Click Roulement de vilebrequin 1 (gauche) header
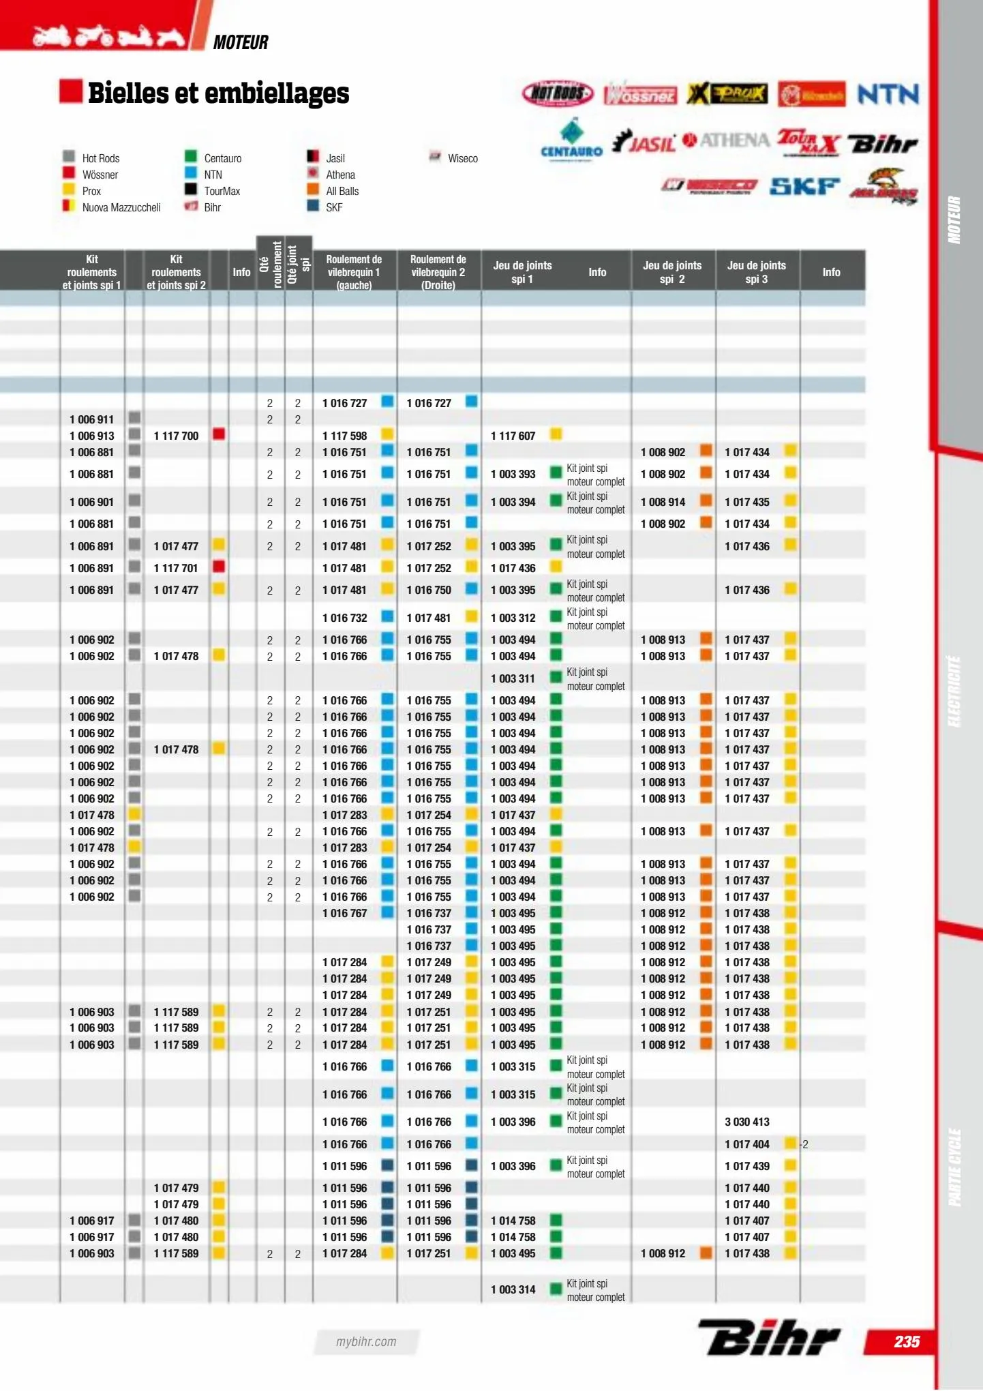This screenshot has width=983, height=1391. point(354,272)
